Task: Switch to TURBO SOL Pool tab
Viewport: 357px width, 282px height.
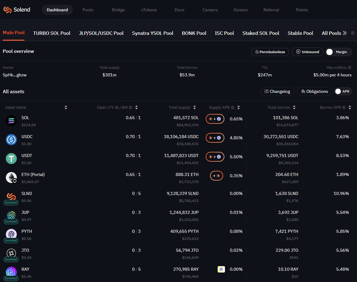Action: [52, 33]
